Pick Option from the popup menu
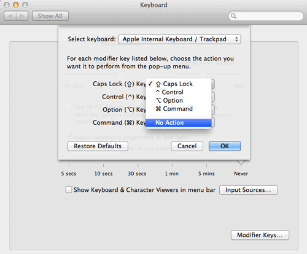The height and width of the screenshot is (254, 307). click(178, 100)
